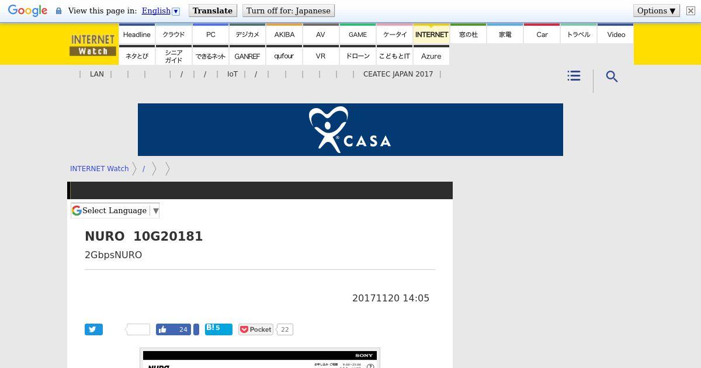
Task: Go to the GAME tab
Action: click(x=358, y=34)
